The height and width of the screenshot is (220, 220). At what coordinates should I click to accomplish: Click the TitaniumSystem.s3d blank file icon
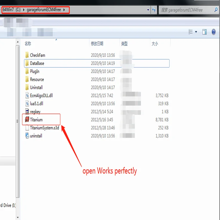tap(27, 128)
